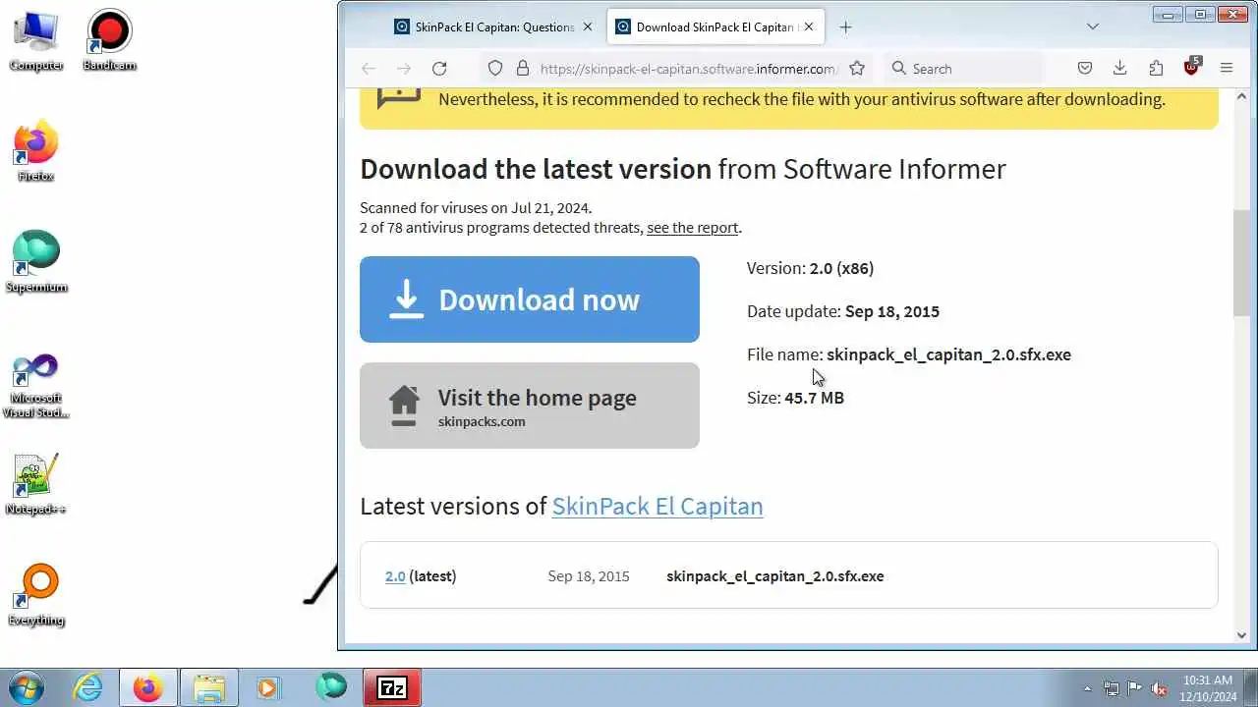Open the extensions puzzle icon
The image size is (1258, 707).
pos(1156,68)
